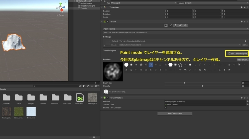Click the Add Component button

pyautogui.click(x=175, y=113)
